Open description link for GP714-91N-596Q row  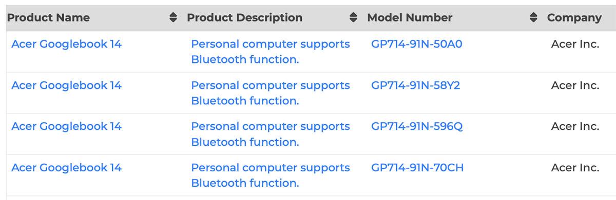pyautogui.click(x=271, y=134)
